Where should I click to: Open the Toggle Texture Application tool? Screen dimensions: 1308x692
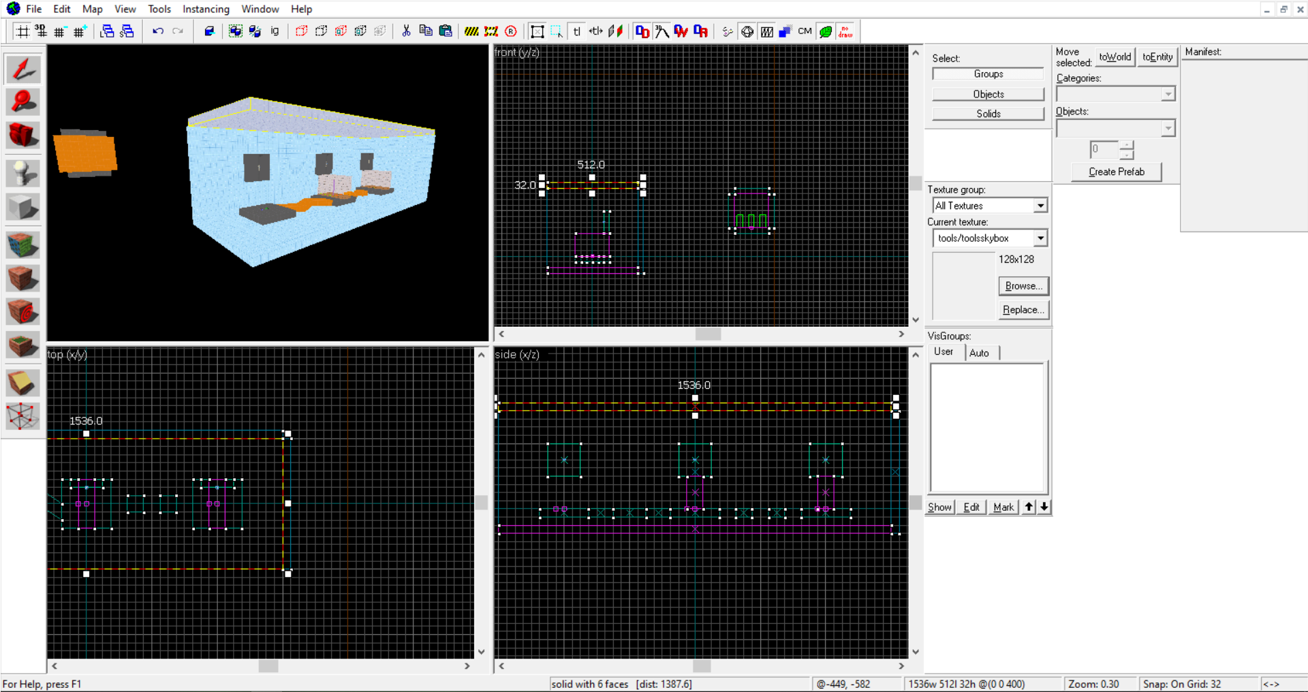point(23,245)
